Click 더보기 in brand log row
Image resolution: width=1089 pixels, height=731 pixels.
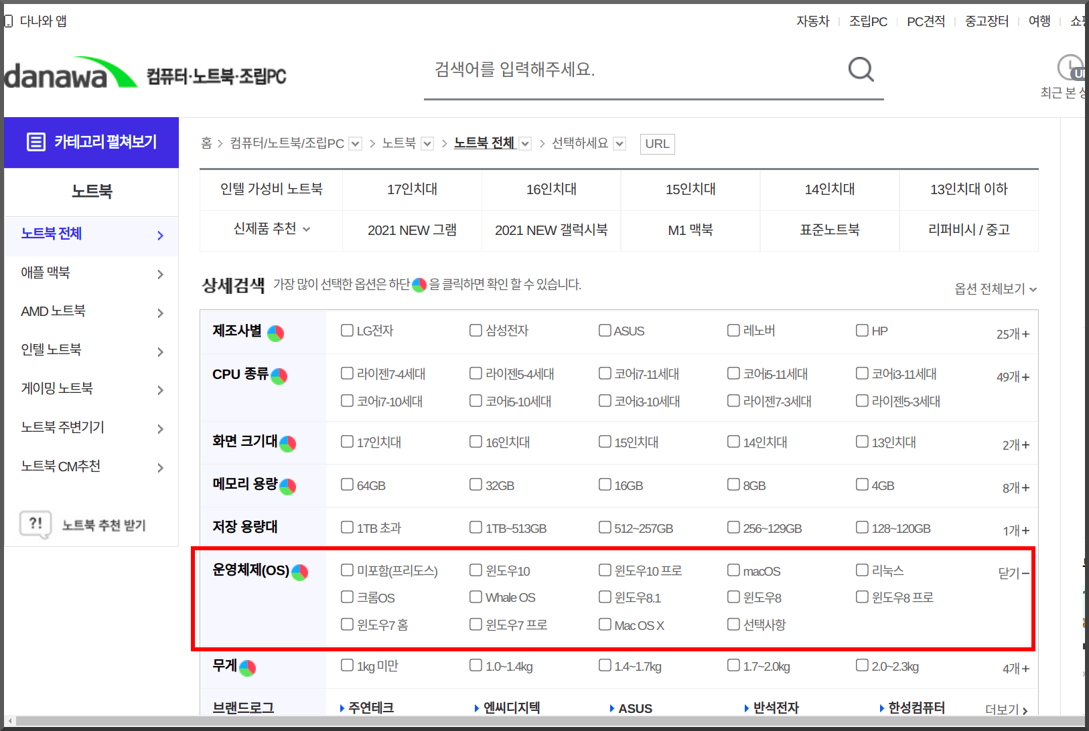coord(1006,709)
